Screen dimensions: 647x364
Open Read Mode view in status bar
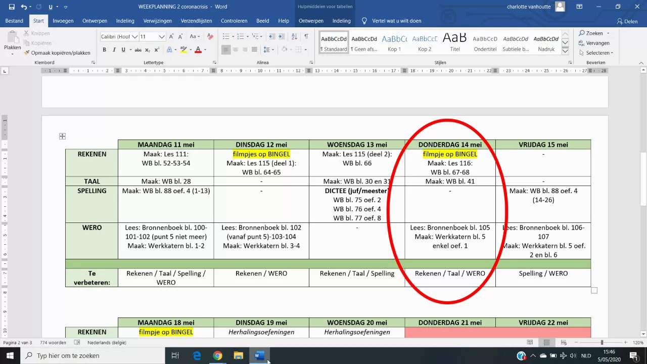pos(530,343)
